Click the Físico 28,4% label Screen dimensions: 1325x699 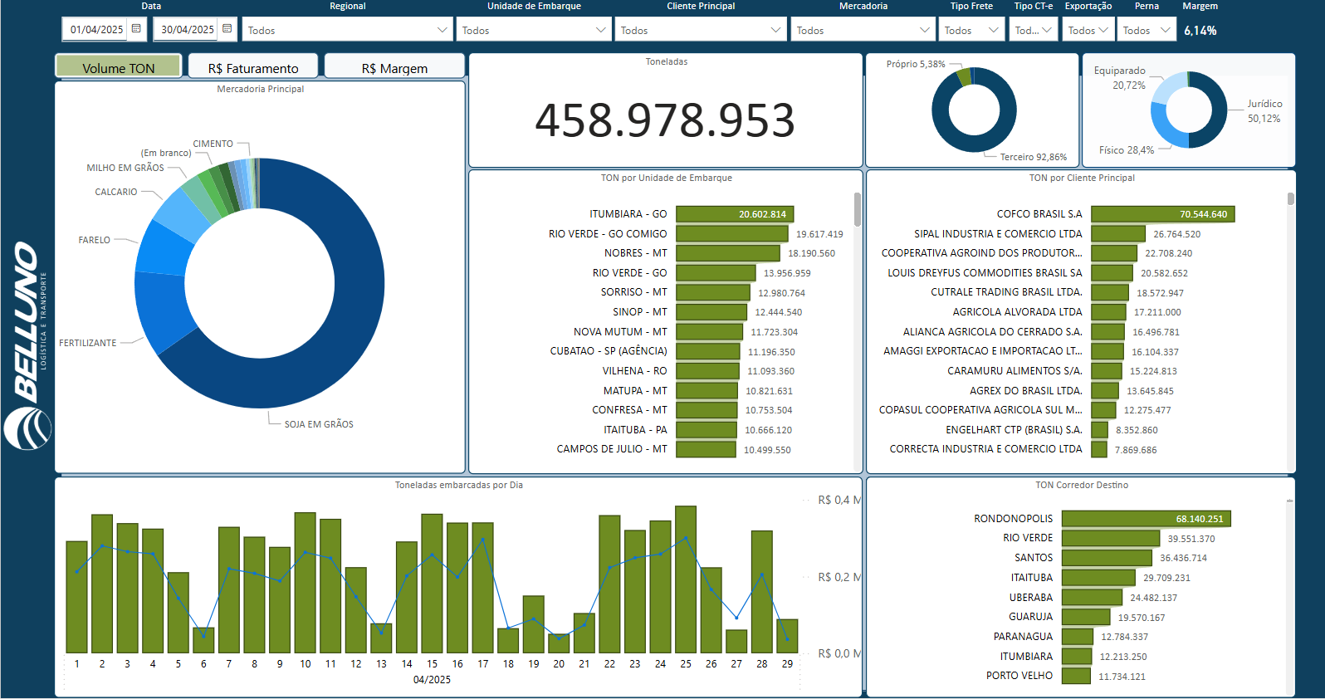point(1127,150)
